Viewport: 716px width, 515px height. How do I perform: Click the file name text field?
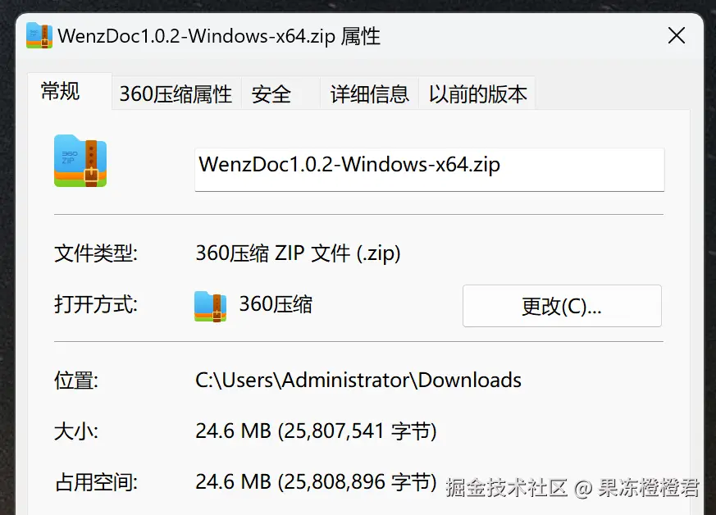[x=428, y=169]
